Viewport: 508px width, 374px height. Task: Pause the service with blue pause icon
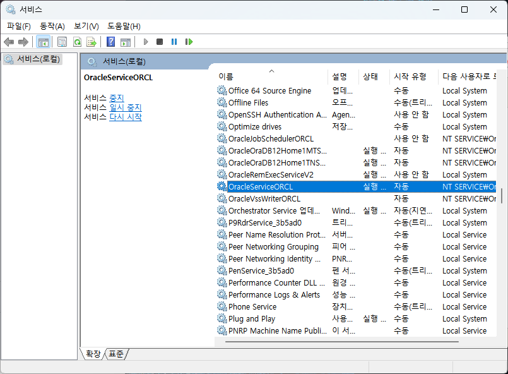[x=174, y=42]
